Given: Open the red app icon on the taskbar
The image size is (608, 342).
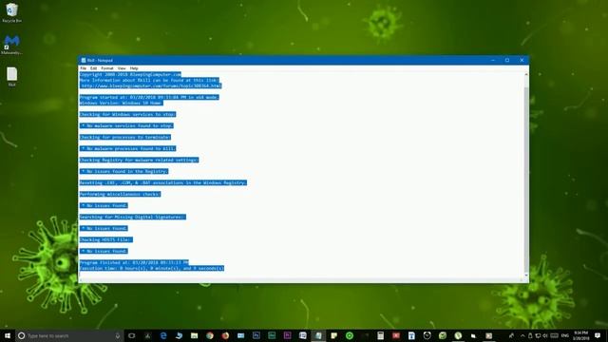Looking at the screenshot, I should tap(396, 335).
